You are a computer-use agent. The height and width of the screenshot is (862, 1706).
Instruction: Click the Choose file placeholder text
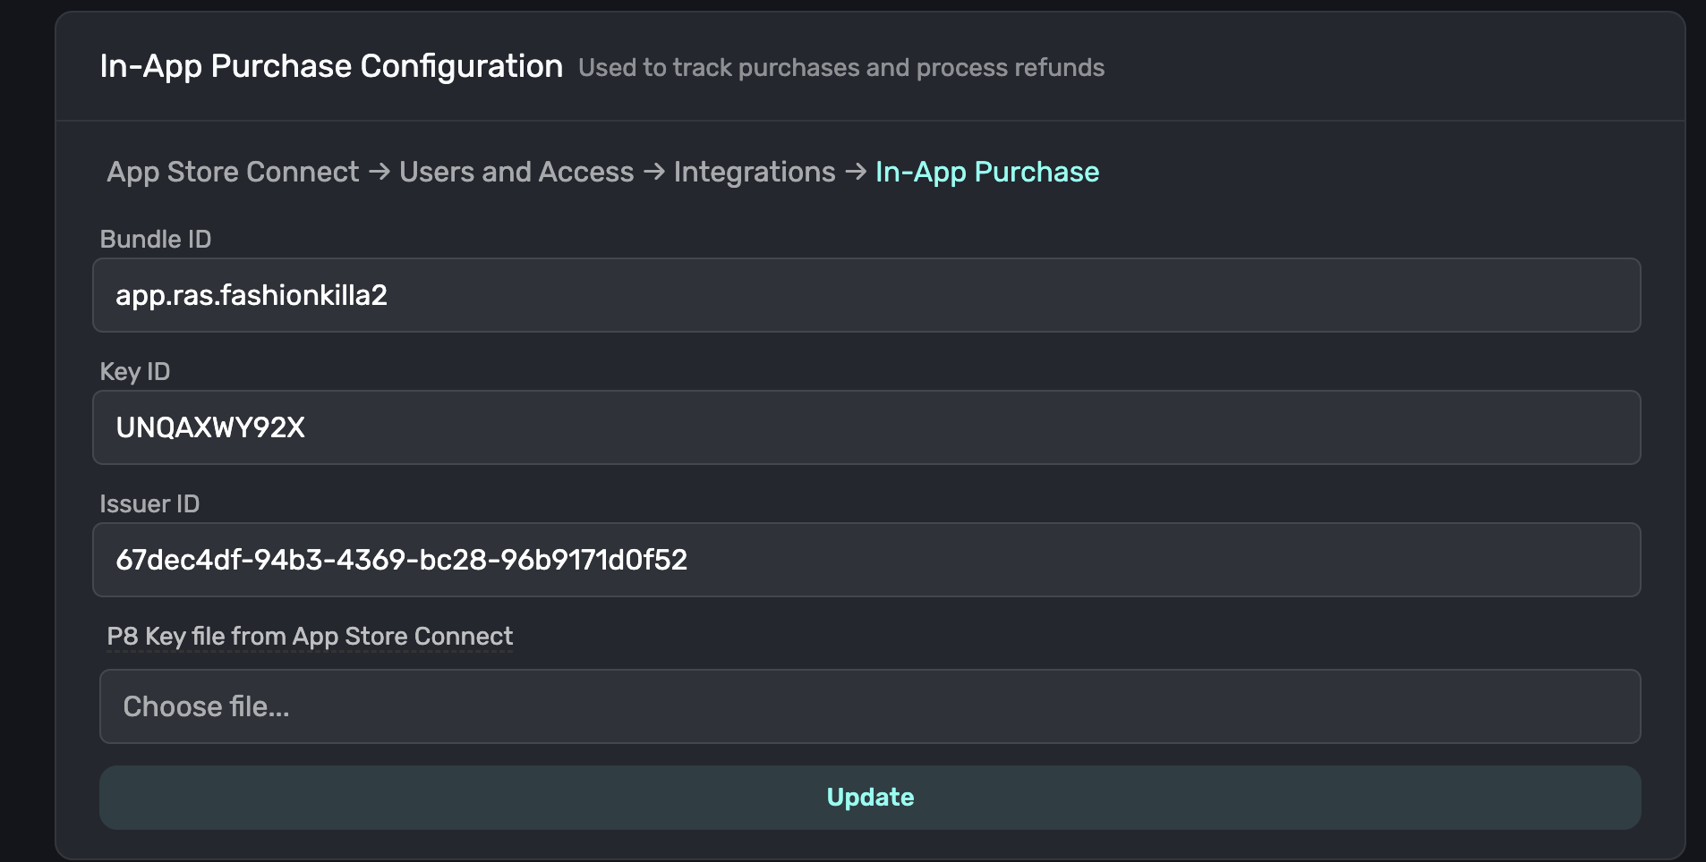point(207,706)
